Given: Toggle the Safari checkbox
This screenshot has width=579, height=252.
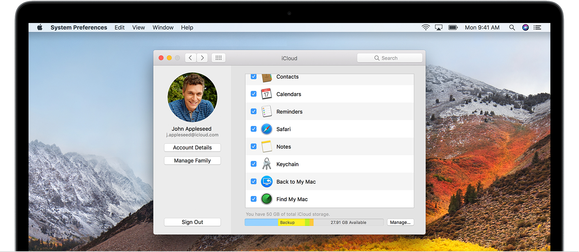Looking at the screenshot, I should 253,129.
